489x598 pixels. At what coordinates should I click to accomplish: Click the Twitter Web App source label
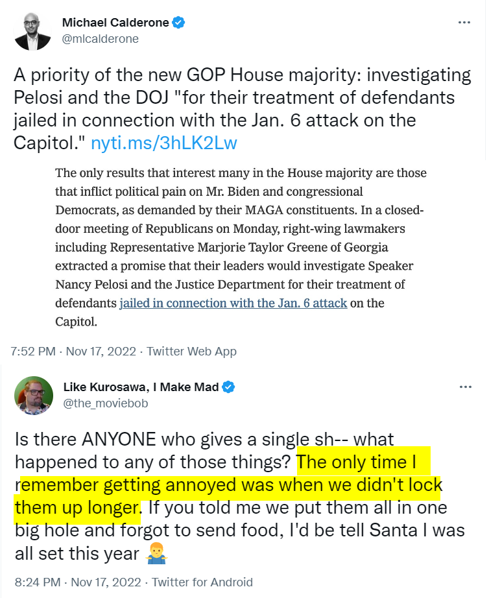coord(191,352)
